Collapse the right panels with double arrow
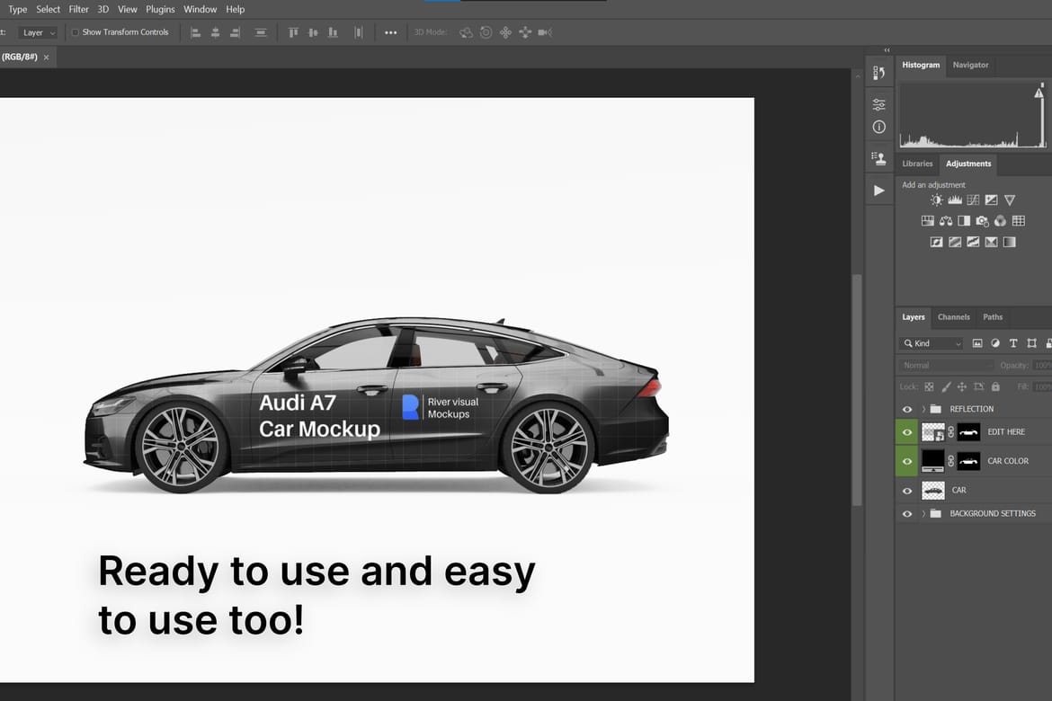This screenshot has height=701, width=1052. [887, 50]
